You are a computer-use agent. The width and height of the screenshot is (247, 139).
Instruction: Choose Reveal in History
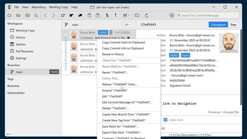[129, 54]
